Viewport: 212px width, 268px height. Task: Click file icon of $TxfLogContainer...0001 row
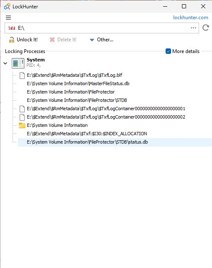[x=22, y=109]
